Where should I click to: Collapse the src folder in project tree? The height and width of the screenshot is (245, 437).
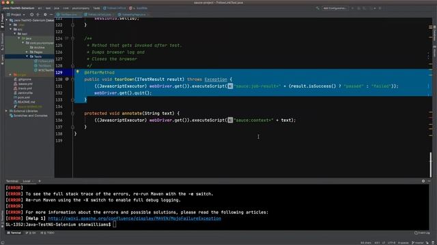tap(11, 29)
